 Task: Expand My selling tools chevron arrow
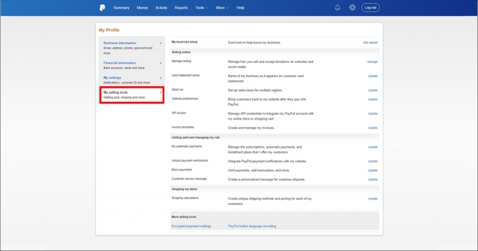click(x=161, y=93)
